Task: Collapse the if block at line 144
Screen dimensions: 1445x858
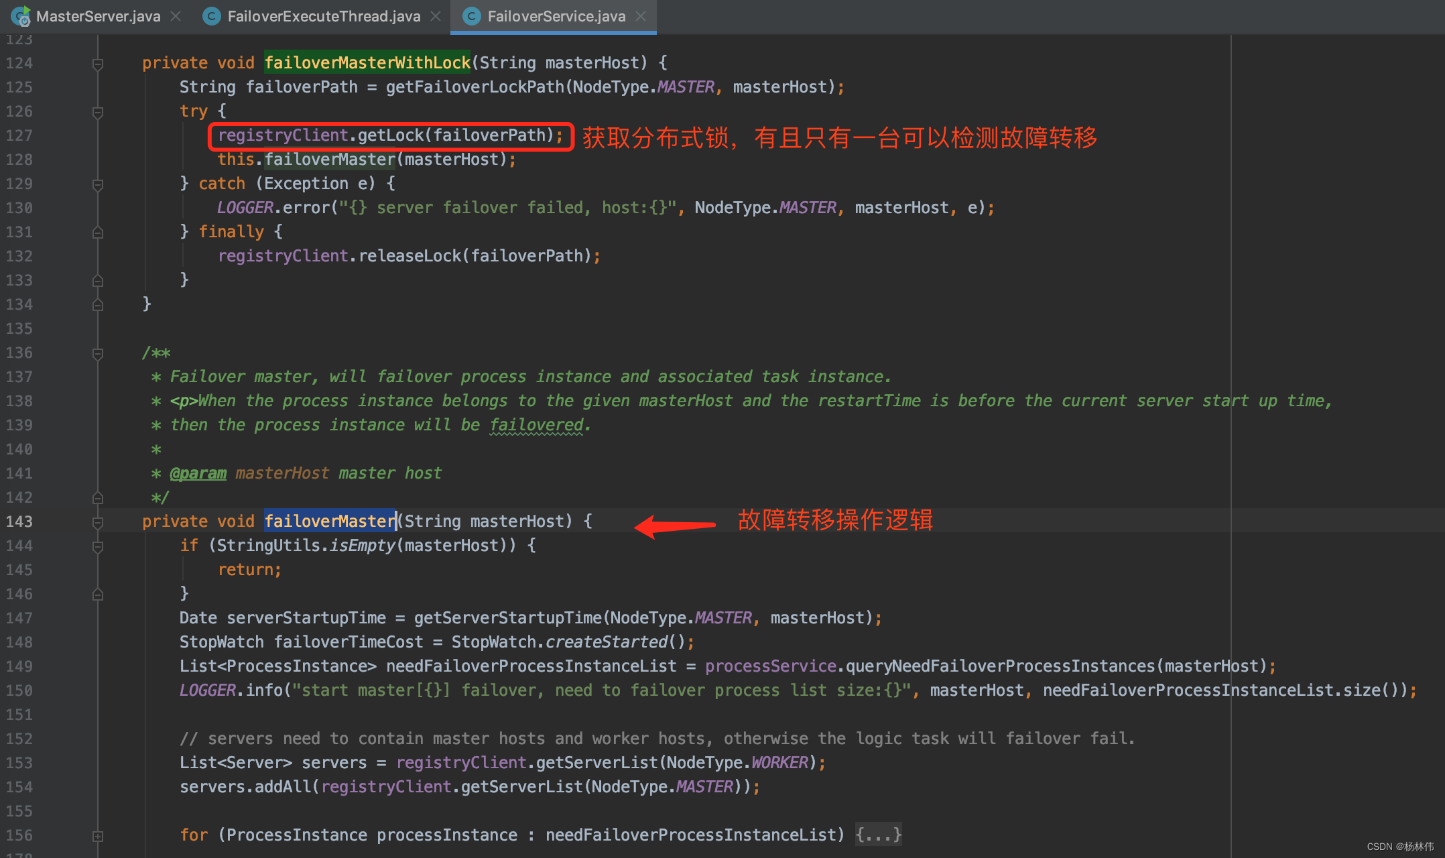Action: (x=98, y=546)
